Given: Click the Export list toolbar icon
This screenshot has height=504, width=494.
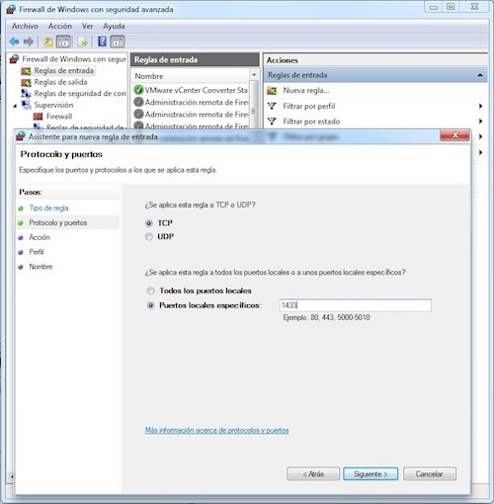Looking at the screenshot, I should click(83, 42).
